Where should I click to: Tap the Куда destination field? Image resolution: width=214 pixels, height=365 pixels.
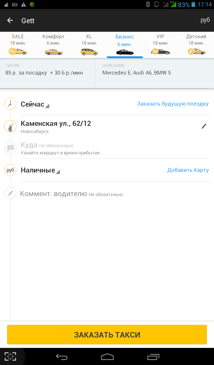click(x=115, y=148)
